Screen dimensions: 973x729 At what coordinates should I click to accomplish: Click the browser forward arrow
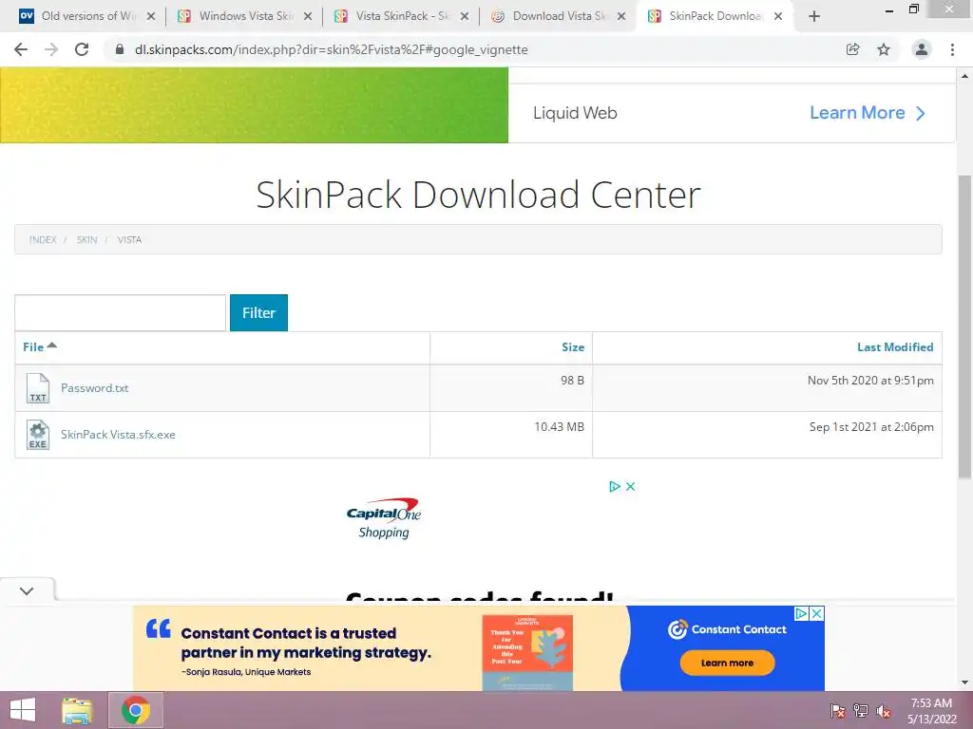(x=51, y=49)
